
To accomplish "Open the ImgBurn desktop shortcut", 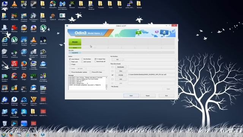I will pyautogui.click(x=24, y=29).
